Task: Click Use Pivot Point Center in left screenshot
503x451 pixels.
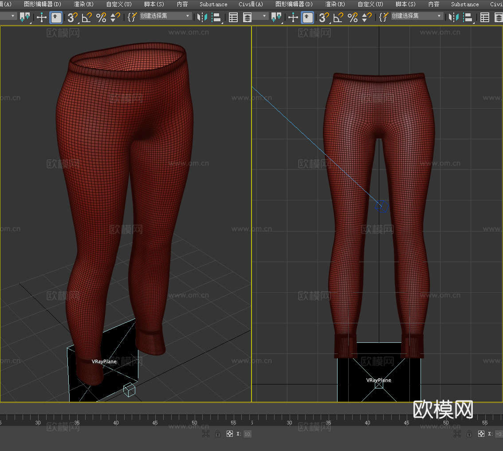Action: click(x=25, y=17)
